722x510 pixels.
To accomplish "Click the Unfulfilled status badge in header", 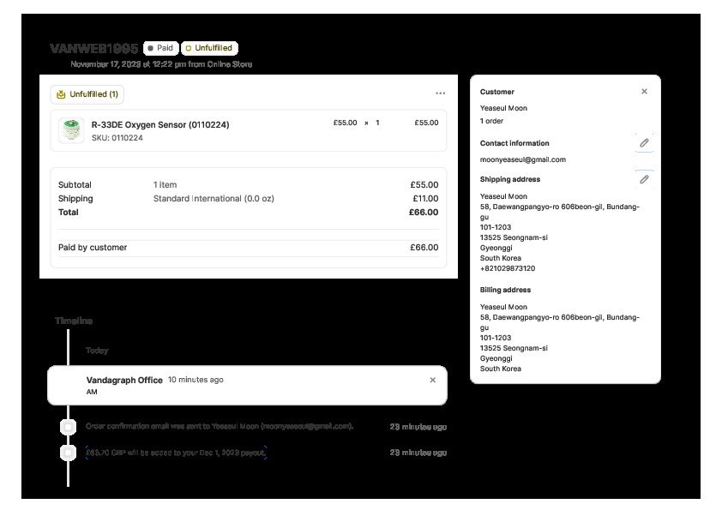I will point(209,49).
